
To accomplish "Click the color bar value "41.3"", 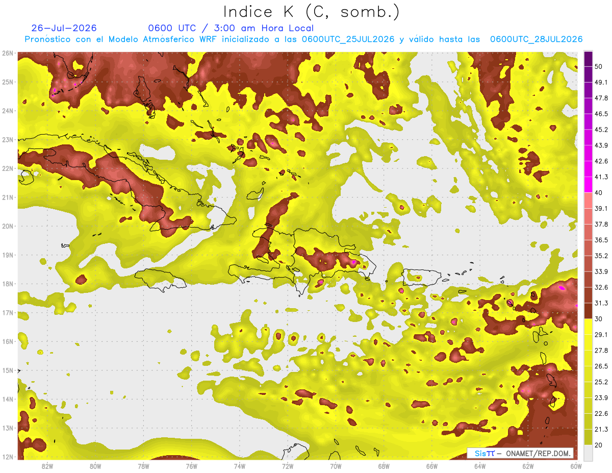I will coord(601,177).
